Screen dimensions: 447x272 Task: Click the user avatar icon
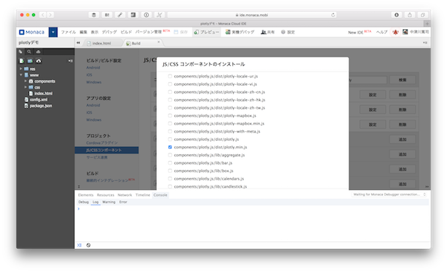[405, 32]
